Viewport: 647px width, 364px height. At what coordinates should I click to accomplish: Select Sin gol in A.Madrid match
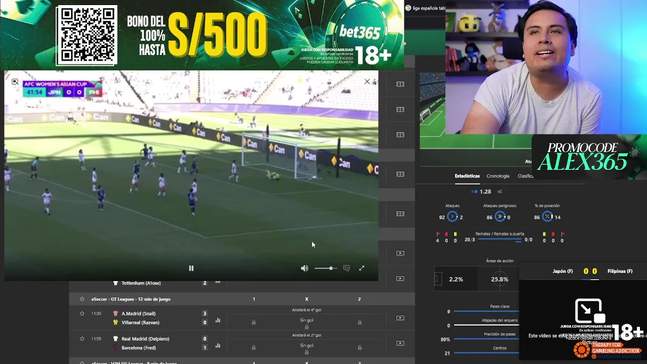click(306, 321)
